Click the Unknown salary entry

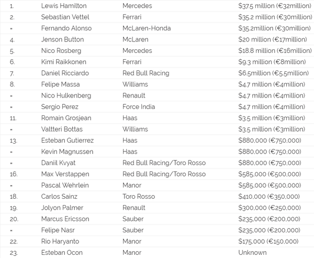(252, 252)
